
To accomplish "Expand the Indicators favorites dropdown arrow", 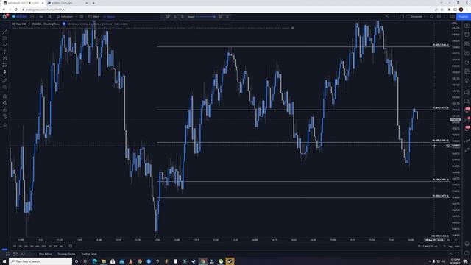I will coord(76,17).
